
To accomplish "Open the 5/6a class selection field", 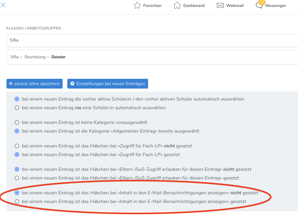I will [149, 40].
